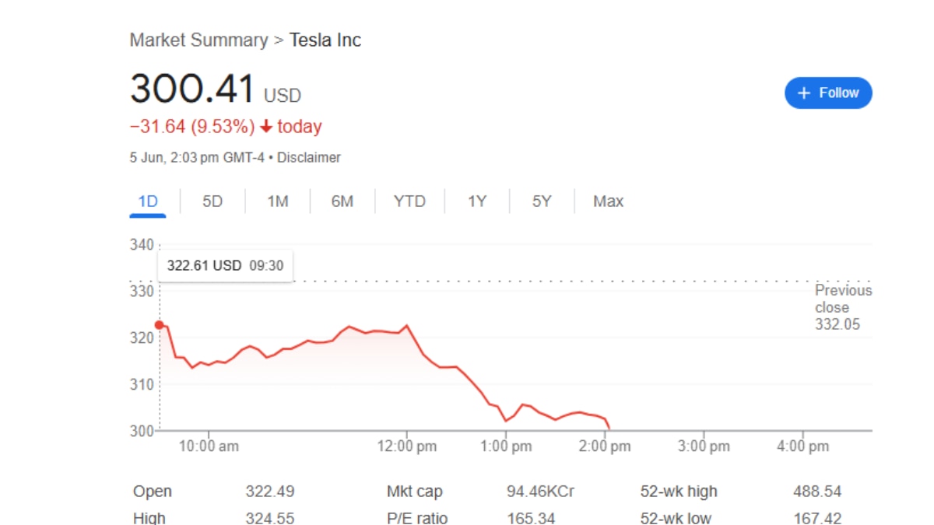Open the Market Summary link
Image resolution: width=934 pixels, height=525 pixels.
point(198,40)
